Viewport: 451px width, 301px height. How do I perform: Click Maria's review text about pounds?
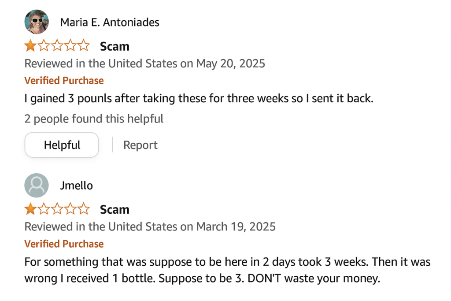(x=199, y=98)
